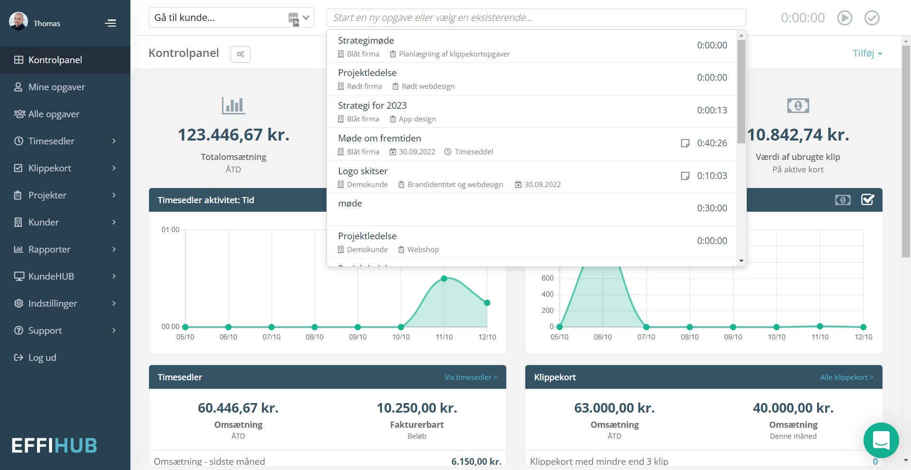This screenshot has width=911, height=470.
Task: Click the Indstillinger gear icon
Action: [19, 303]
